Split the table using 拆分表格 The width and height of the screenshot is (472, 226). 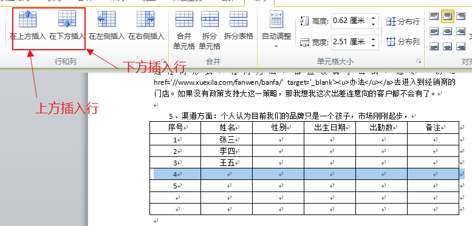(x=238, y=26)
